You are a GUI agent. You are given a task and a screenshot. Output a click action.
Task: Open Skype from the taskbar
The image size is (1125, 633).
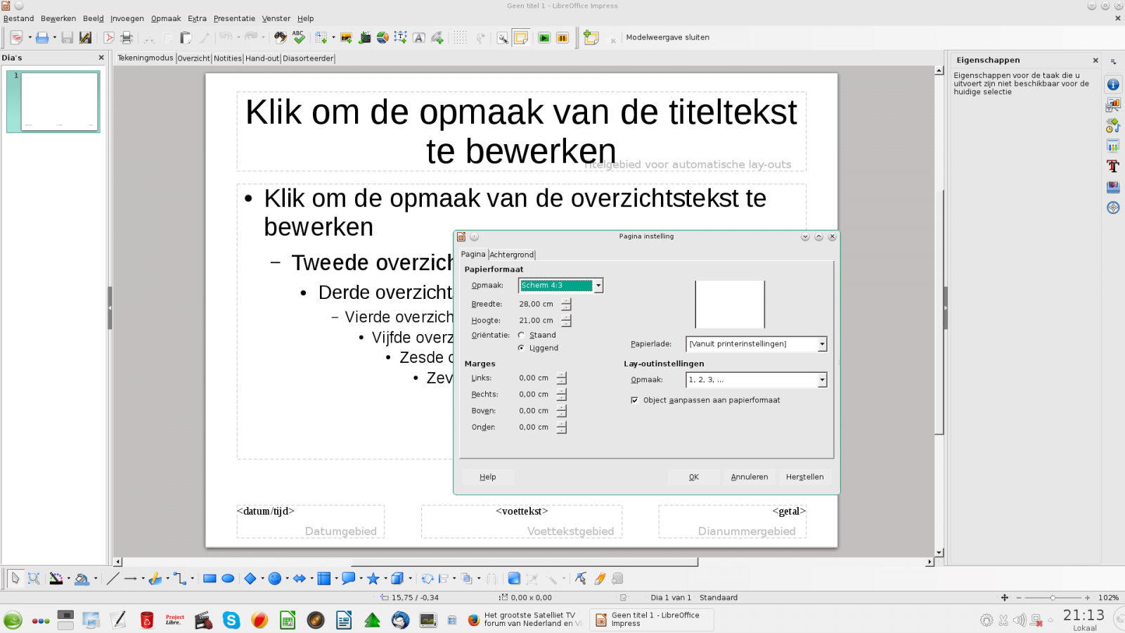pos(231,620)
